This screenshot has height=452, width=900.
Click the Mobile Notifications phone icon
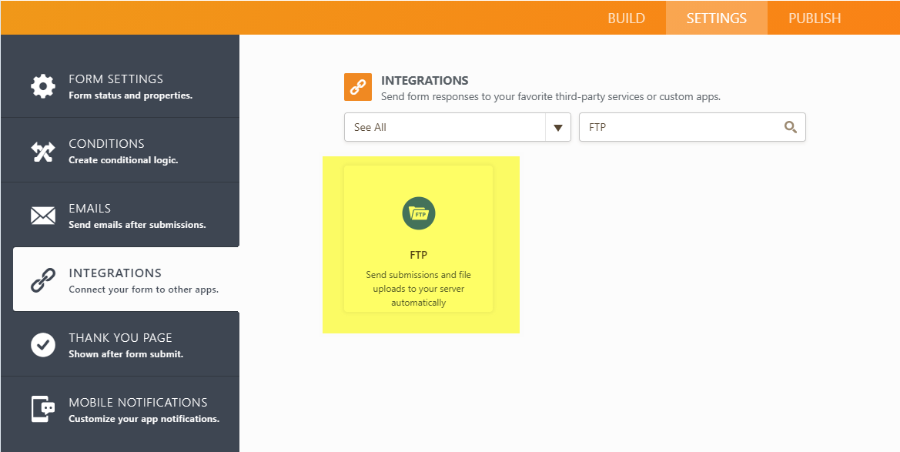(43, 410)
